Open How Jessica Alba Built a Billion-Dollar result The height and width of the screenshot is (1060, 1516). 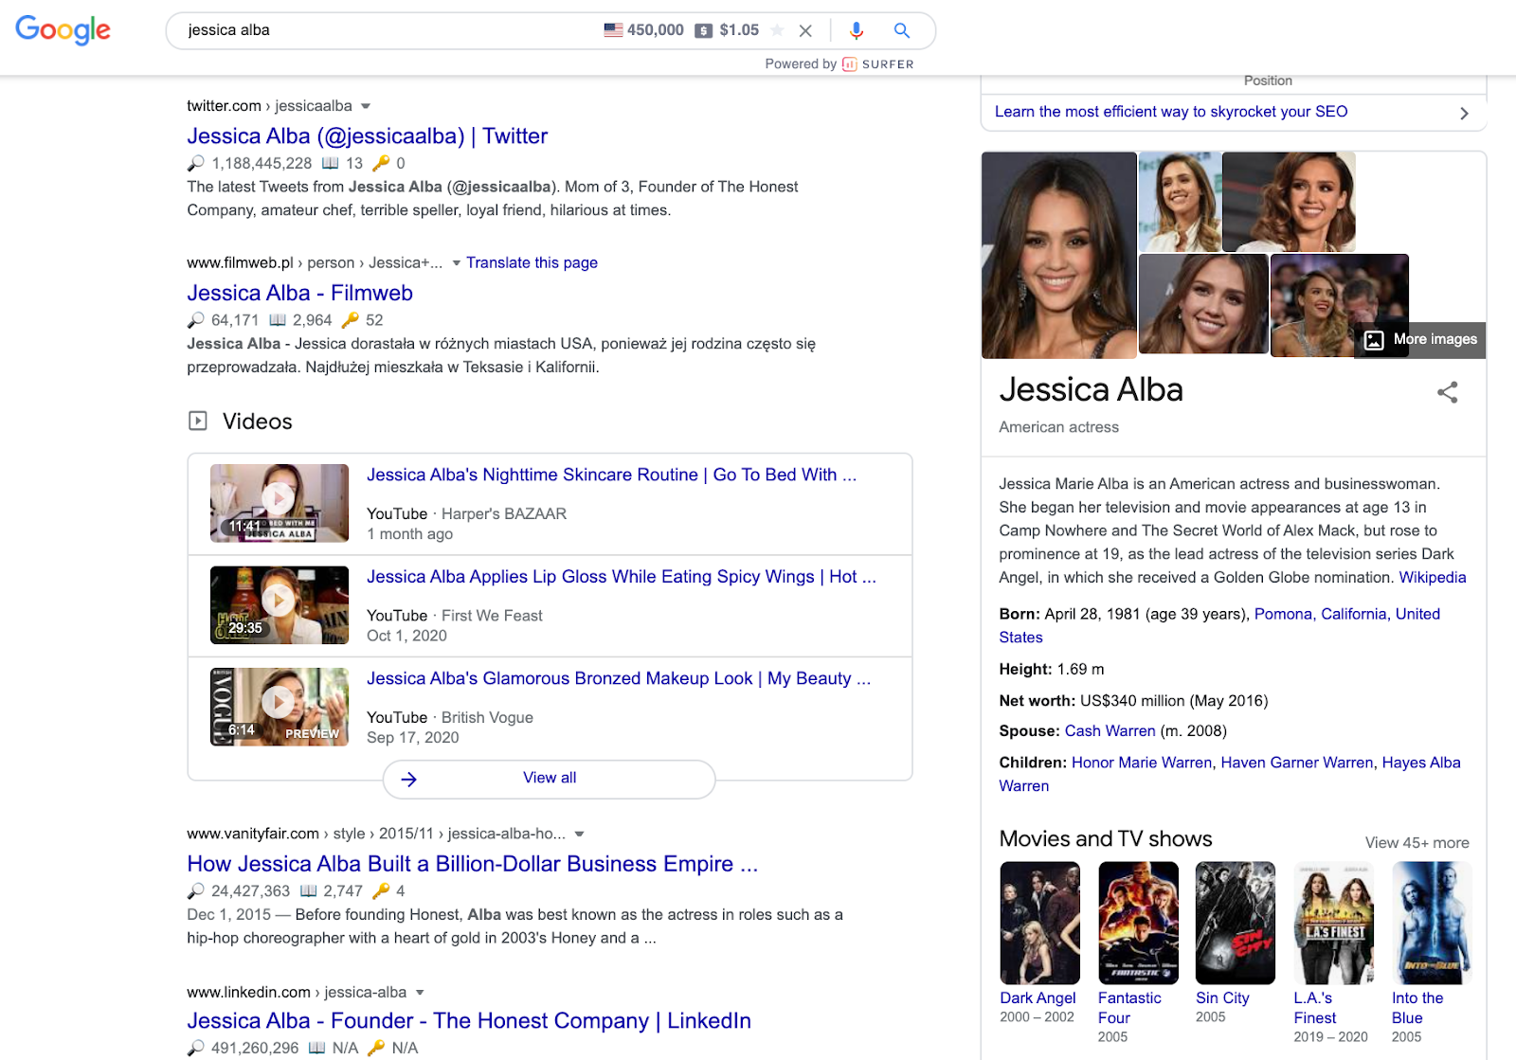coord(472,864)
